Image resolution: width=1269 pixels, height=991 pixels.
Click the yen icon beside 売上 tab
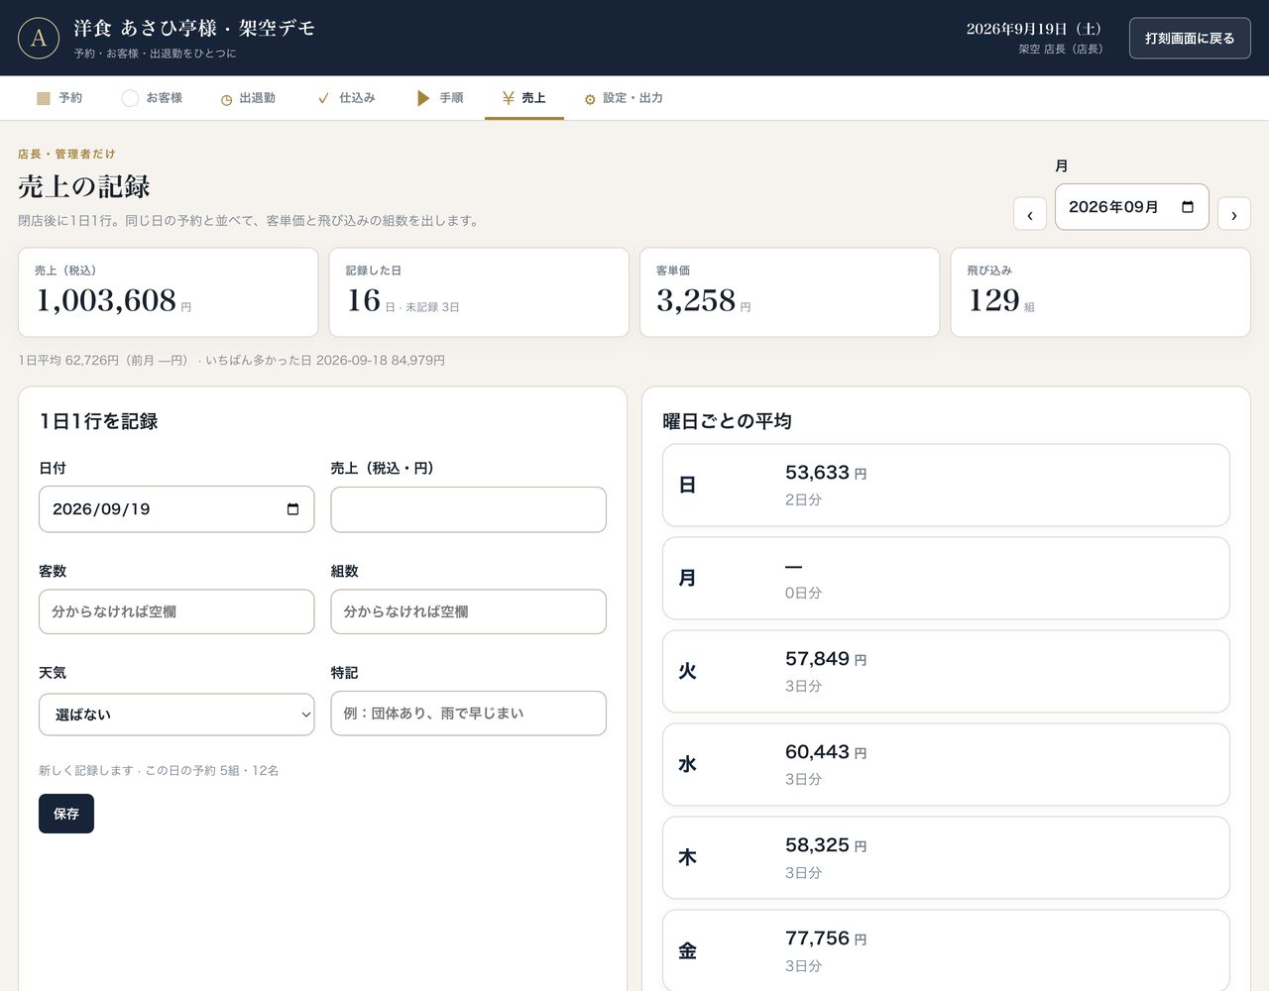tap(508, 98)
